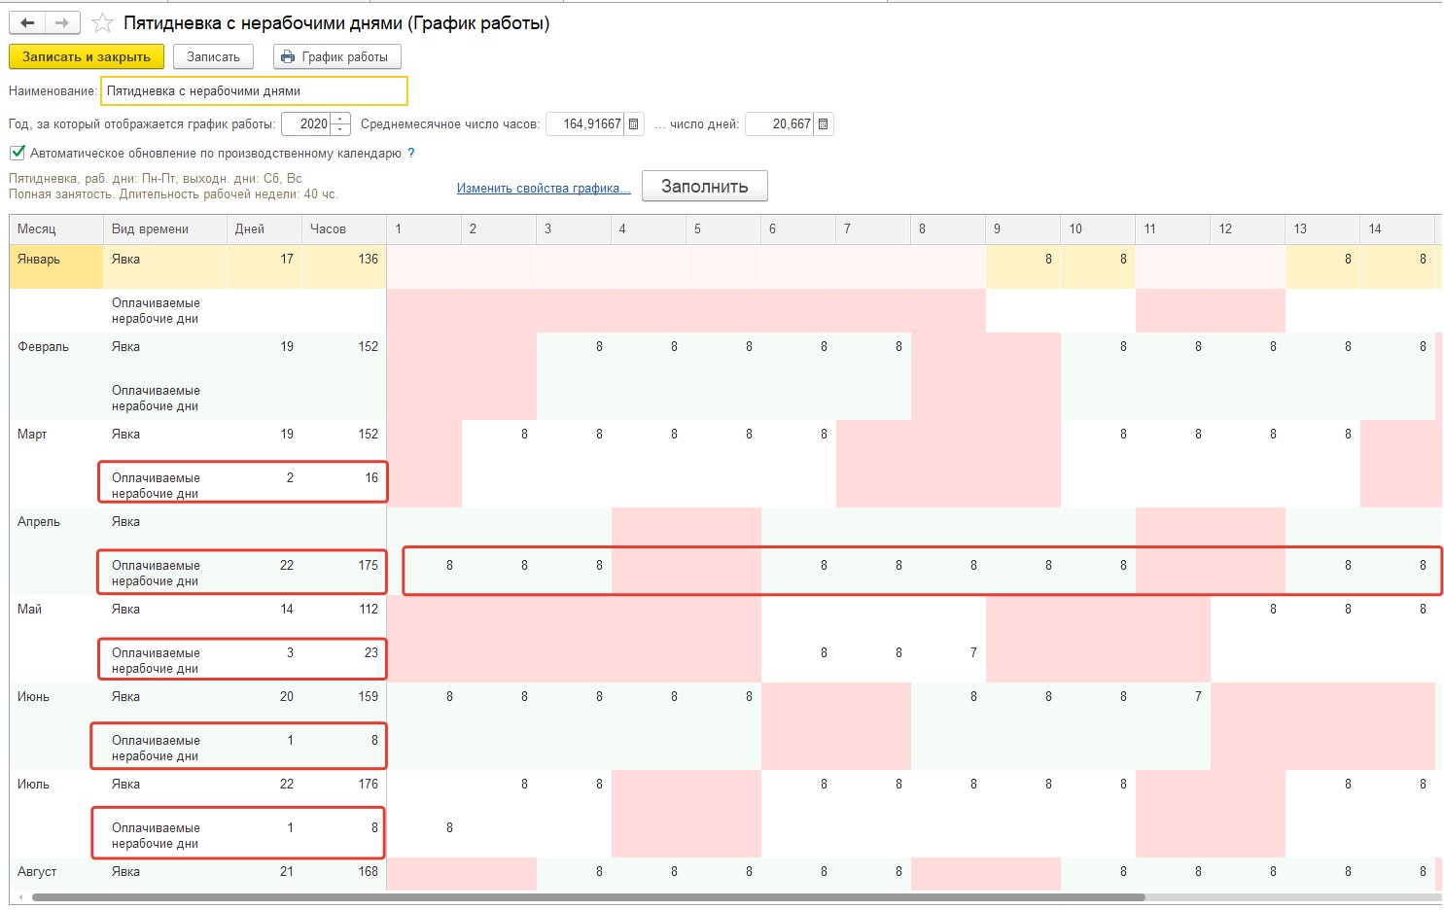Viewport: 1444px width, 910px height.
Task: Select April paid non-working days 175 hours cell
Action: pos(344,573)
